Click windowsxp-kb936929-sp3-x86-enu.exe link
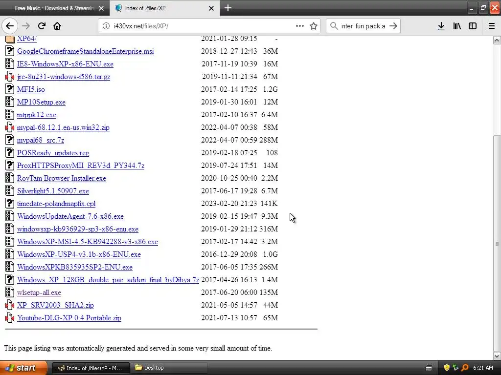 [78, 229]
